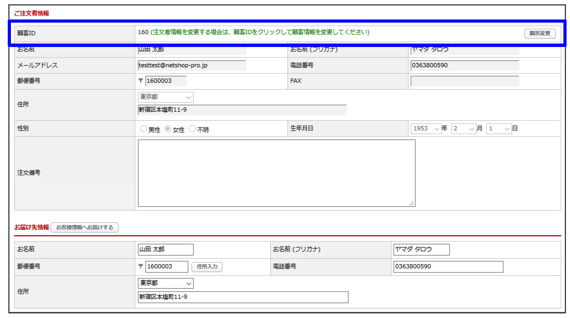Click the delivery postal code field

[x=166, y=267]
